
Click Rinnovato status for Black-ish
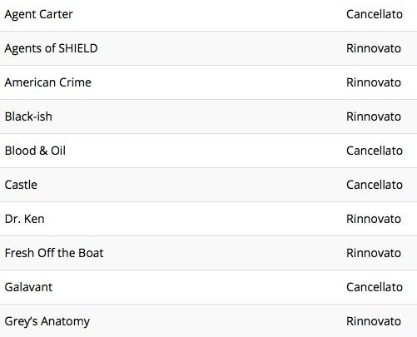(374, 116)
